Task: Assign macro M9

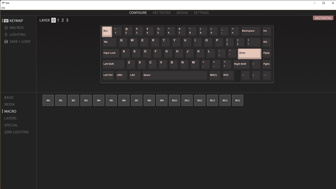Action: [162, 100]
